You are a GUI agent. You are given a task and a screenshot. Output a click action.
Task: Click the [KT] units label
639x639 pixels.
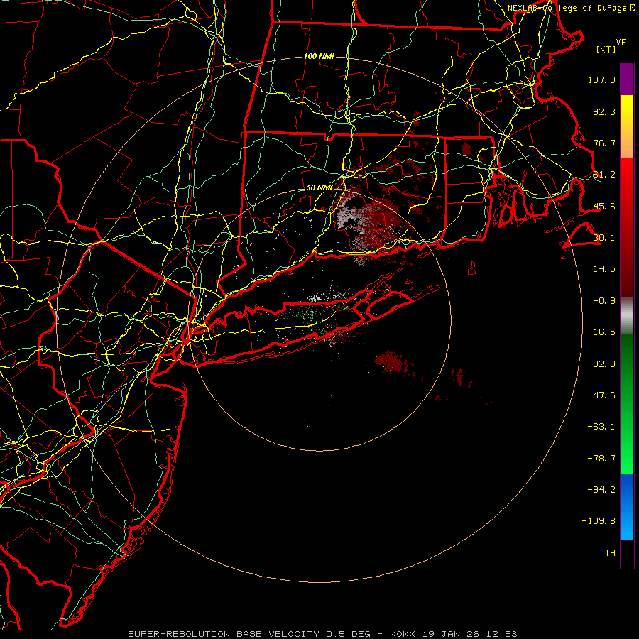606,49
